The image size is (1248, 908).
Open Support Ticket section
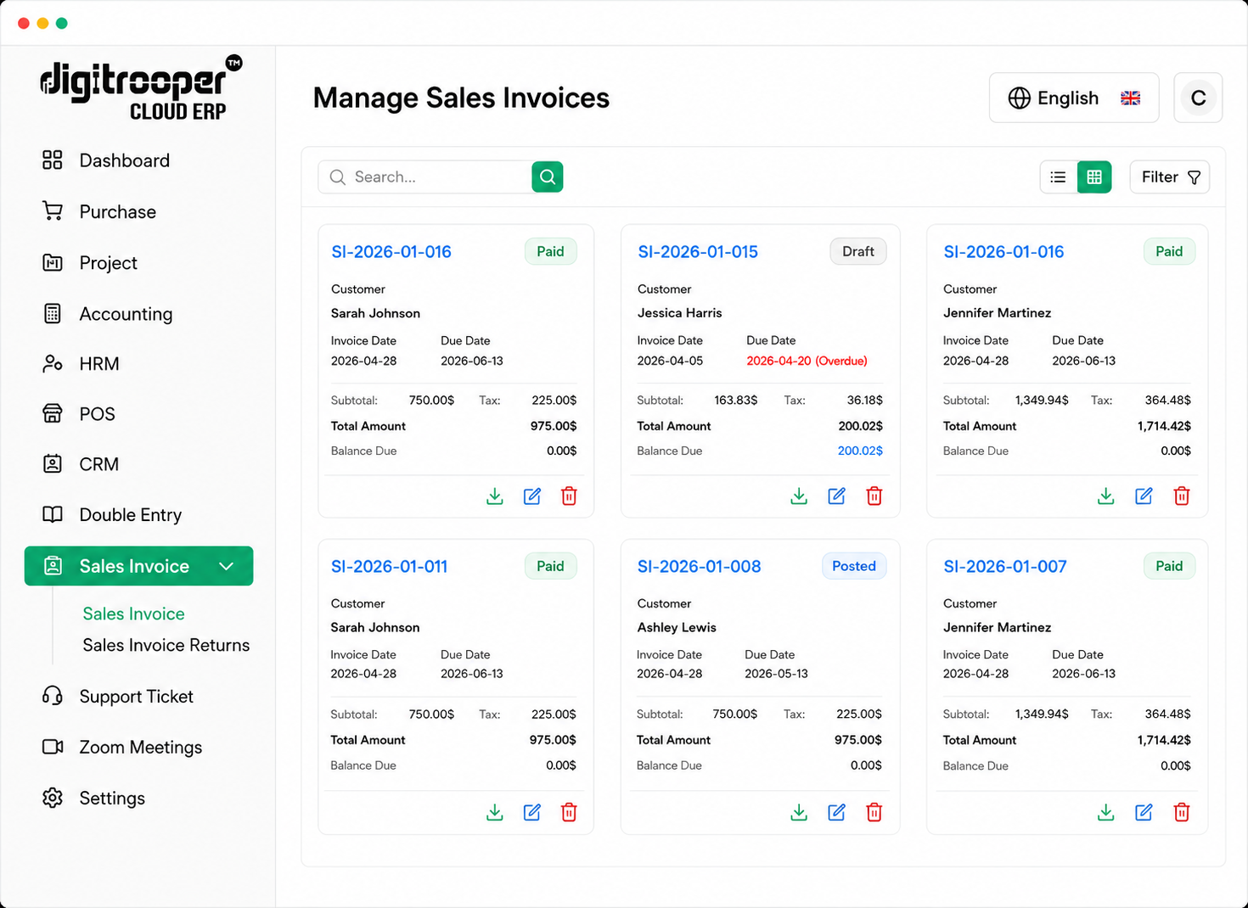pos(117,697)
